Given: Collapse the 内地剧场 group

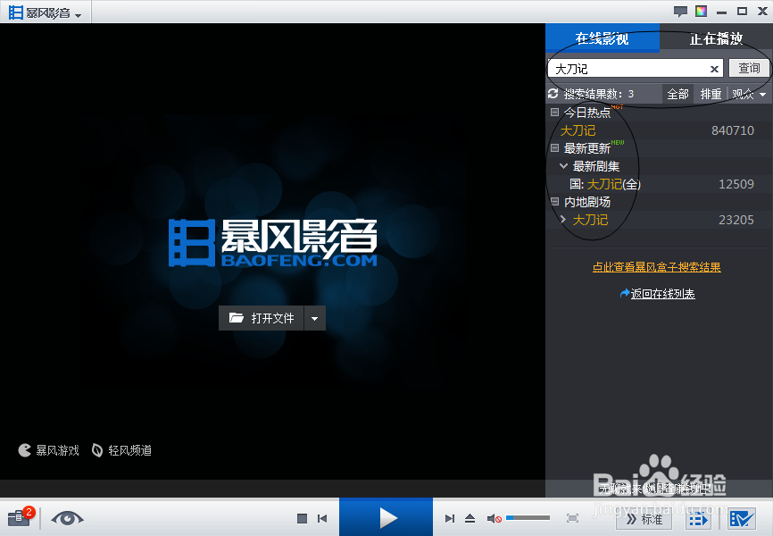Looking at the screenshot, I should click(554, 201).
